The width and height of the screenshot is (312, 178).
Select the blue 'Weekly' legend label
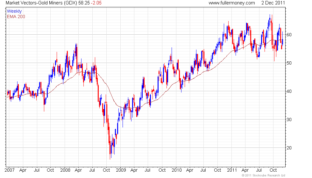click(x=14, y=11)
